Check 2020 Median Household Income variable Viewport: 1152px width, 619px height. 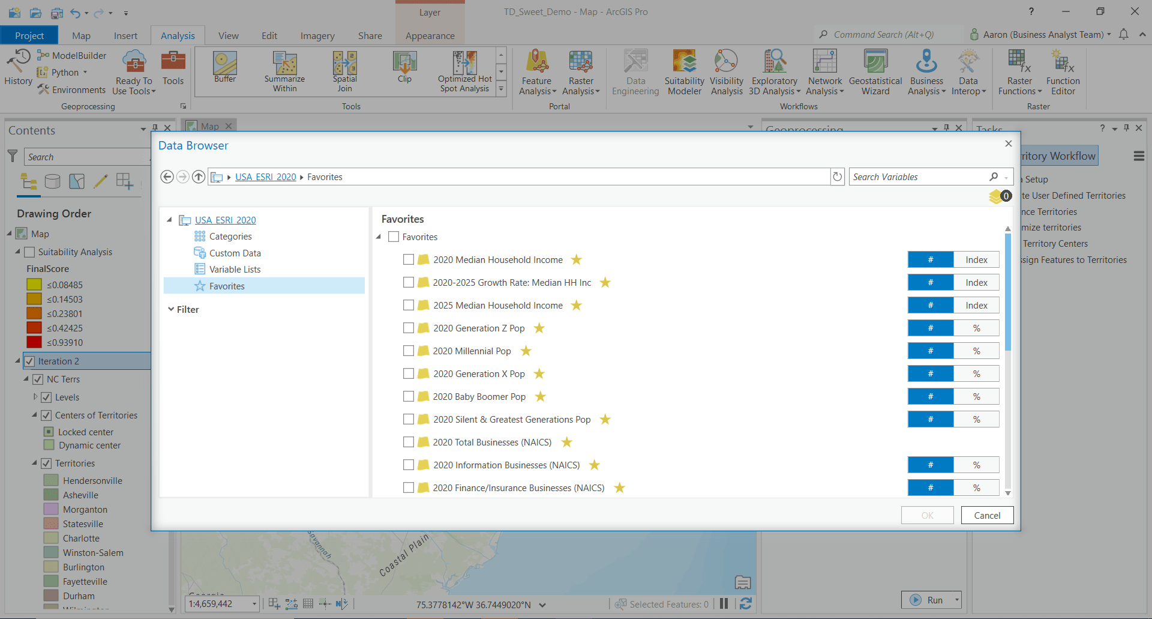click(409, 259)
